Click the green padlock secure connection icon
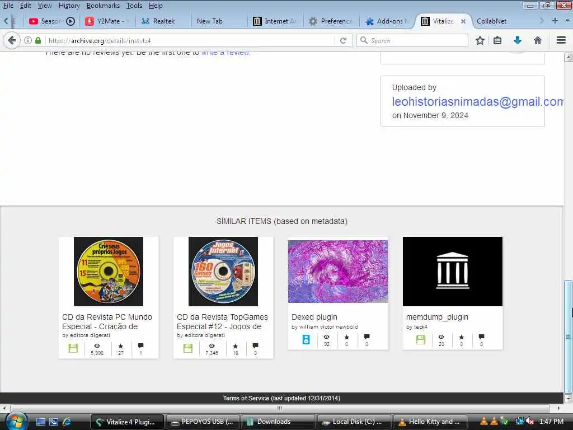The height and width of the screenshot is (430, 573). pos(38,40)
